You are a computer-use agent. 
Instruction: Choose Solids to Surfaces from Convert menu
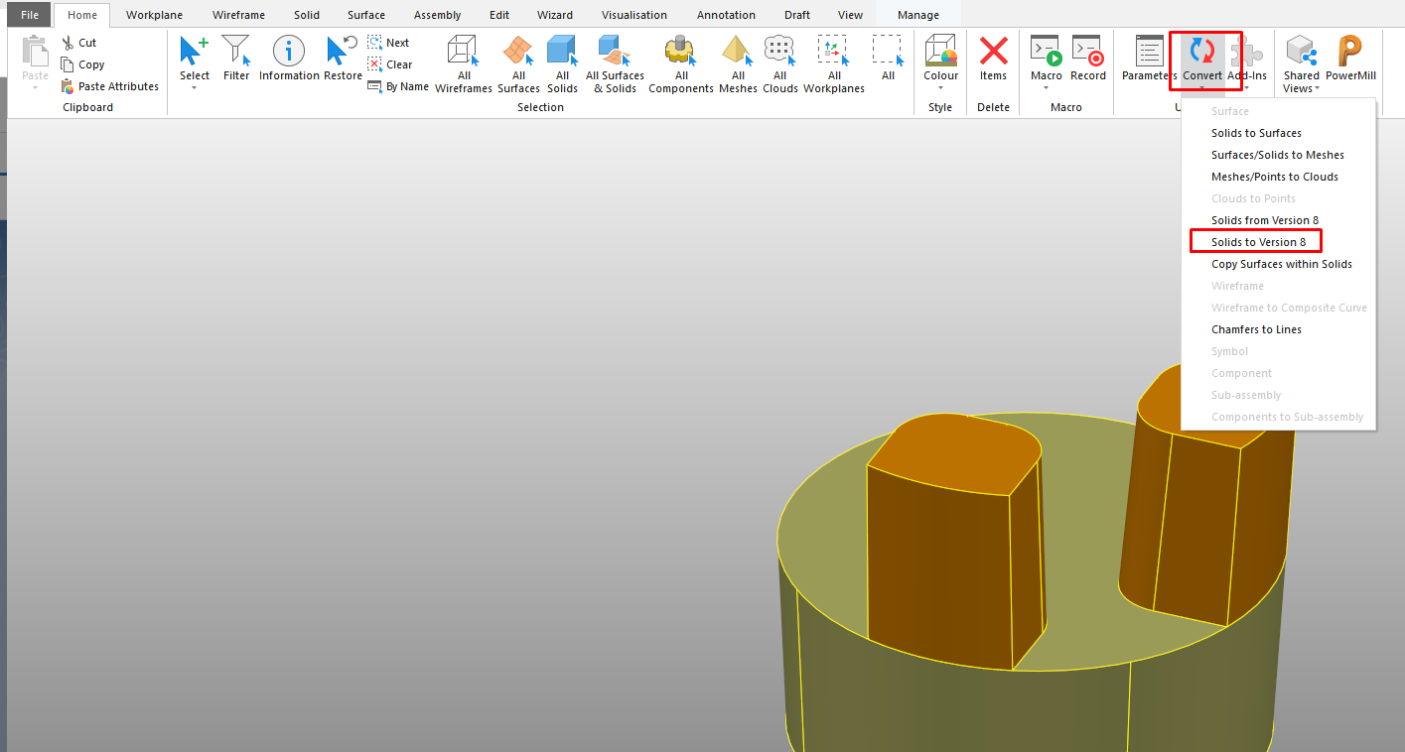tap(1255, 132)
